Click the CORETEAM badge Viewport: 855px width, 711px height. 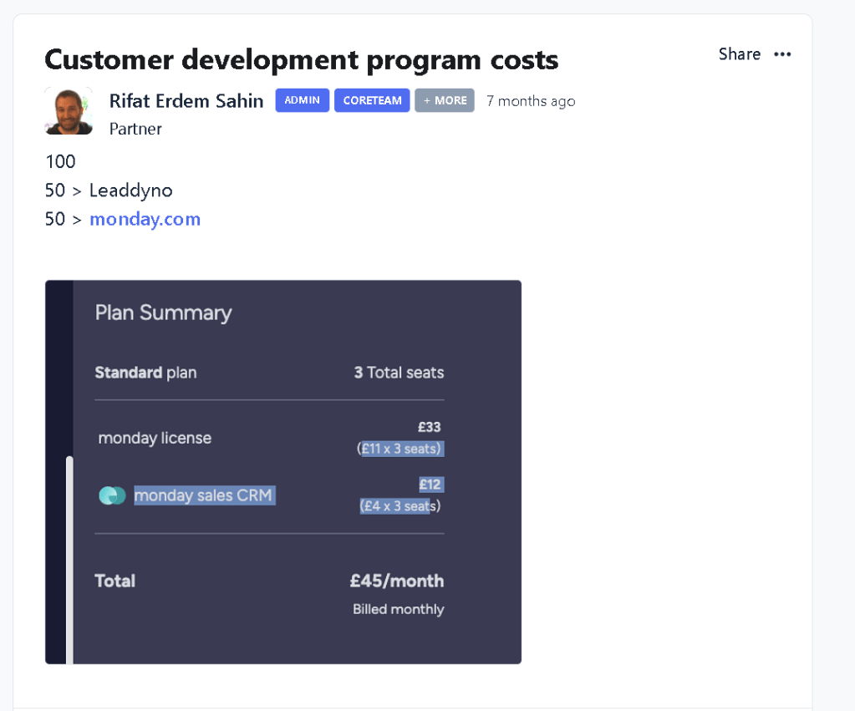372,100
